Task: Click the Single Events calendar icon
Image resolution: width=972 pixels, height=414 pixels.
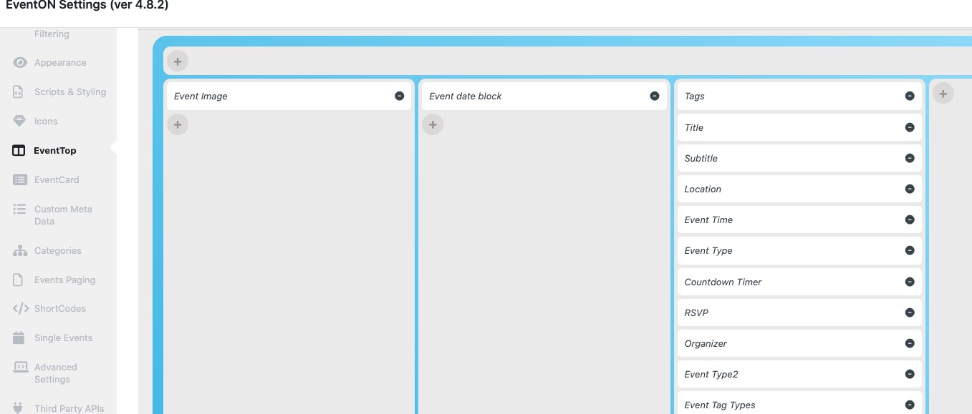Action: (19, 337)
